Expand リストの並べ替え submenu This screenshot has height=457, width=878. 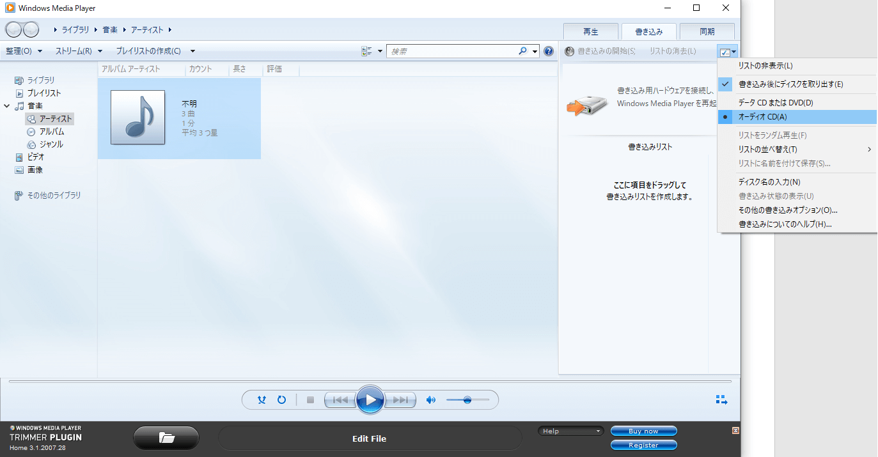click(x=797, y=150)
